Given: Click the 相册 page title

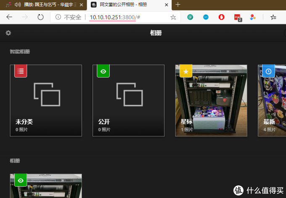Looking at the screenshot, I should click(x=156, y=33).
